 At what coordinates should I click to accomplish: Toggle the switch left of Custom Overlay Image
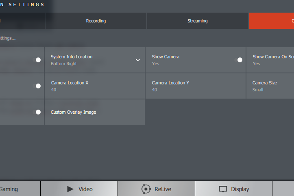(x=38, y=112)
